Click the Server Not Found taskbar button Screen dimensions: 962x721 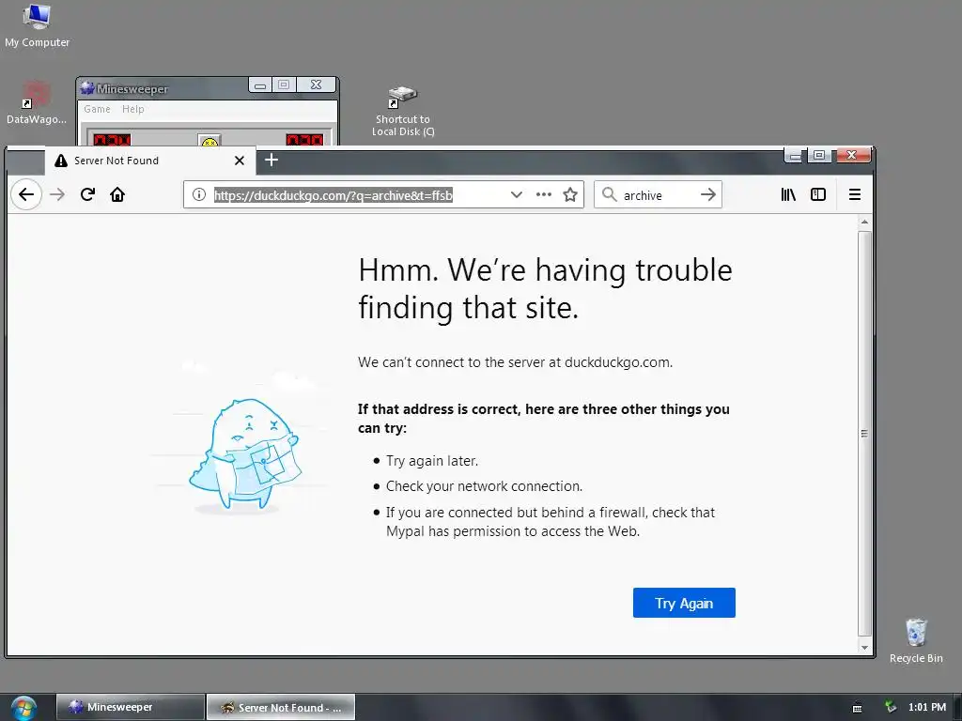(x=281, y=707)
